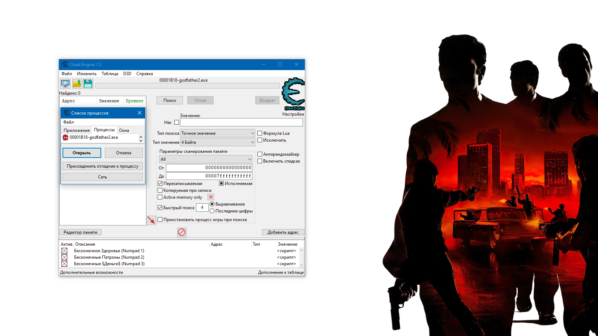Click the open table folder icon
Image resolution: width=598 pixels, height=336 pixels.
(x=77, y=83)
